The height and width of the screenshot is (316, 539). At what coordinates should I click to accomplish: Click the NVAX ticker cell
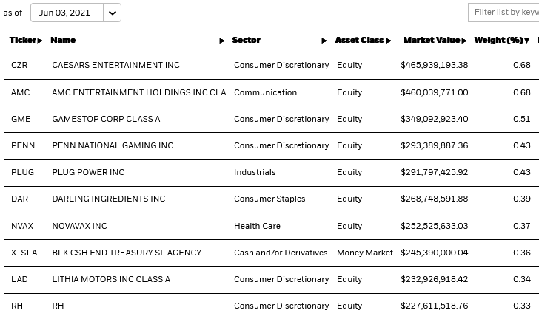coord(22,226)
